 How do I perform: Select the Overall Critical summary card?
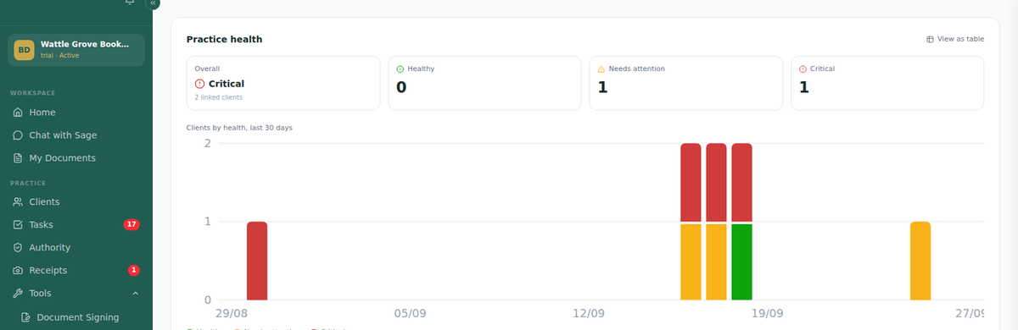(283, 83)
